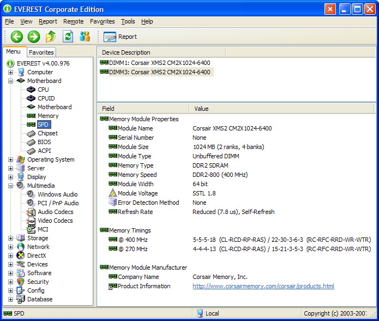This screenshot has height=321, width=379.
Task: Collapse the Motherboard tree node
Action: point(11,81)
